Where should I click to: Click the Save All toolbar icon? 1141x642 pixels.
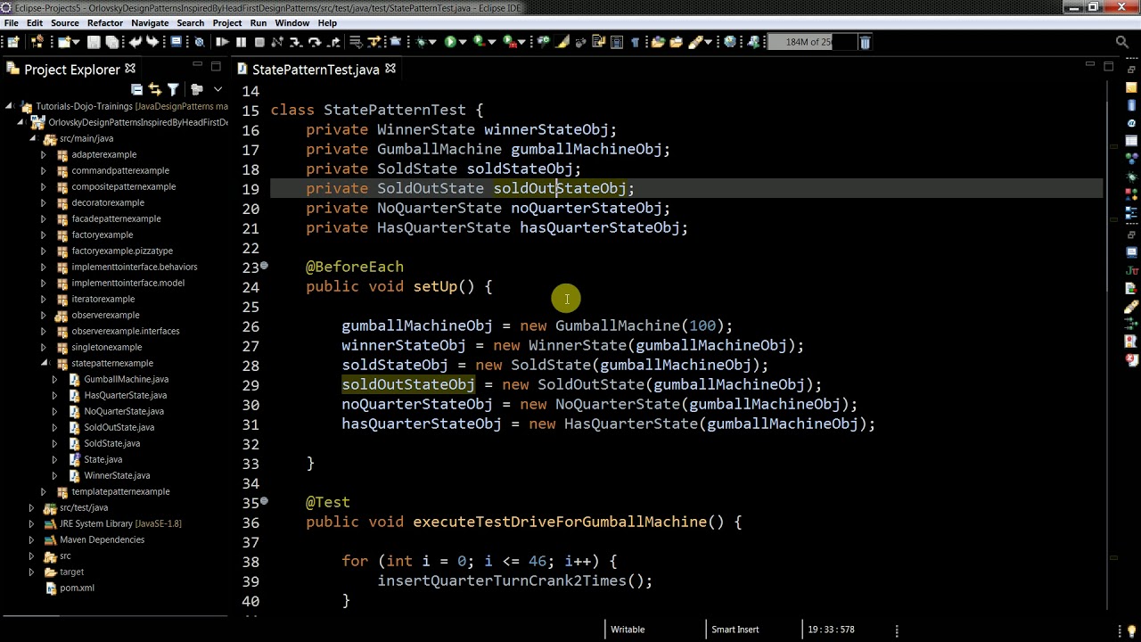[x=111, y=42]
